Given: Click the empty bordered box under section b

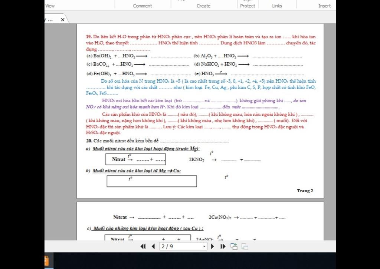Looking at the screenshot, I should click(152, 181).
